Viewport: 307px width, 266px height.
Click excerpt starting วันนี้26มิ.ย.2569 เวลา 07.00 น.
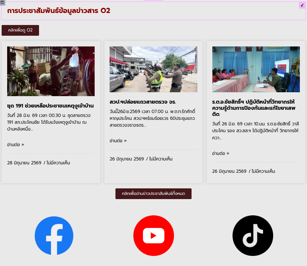point(153,118)
